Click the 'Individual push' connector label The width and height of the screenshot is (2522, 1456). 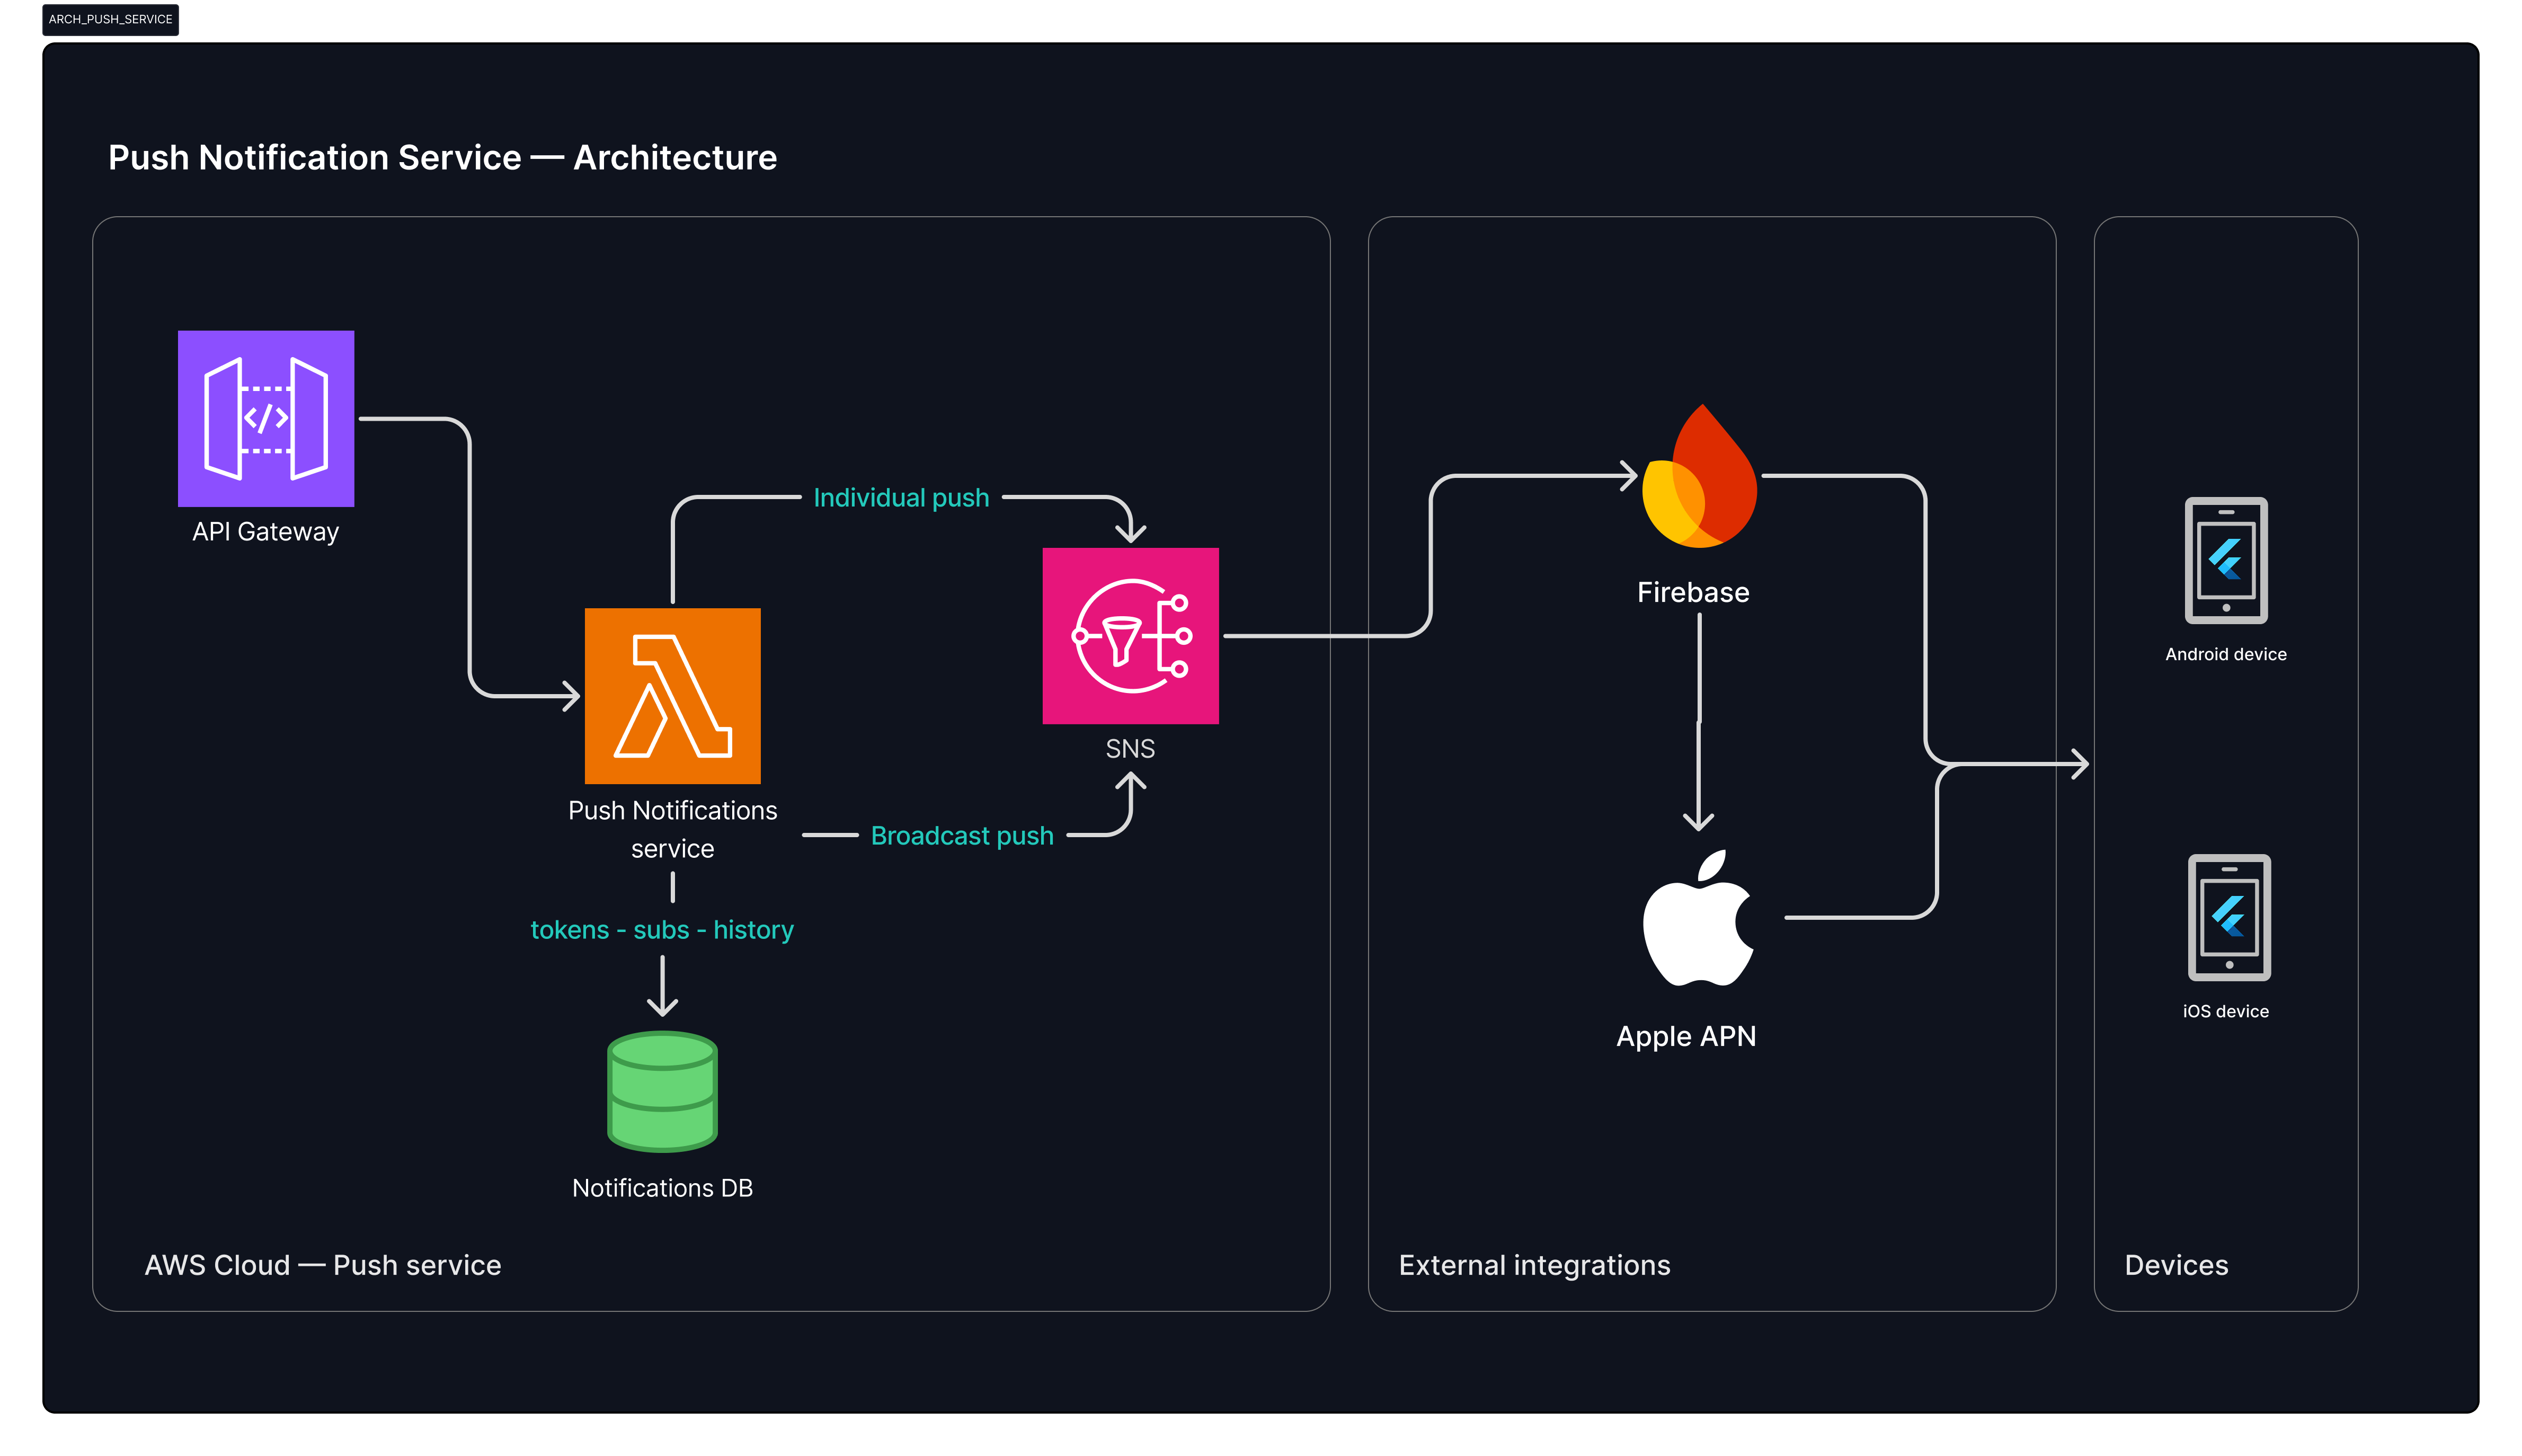coord(901,498)
